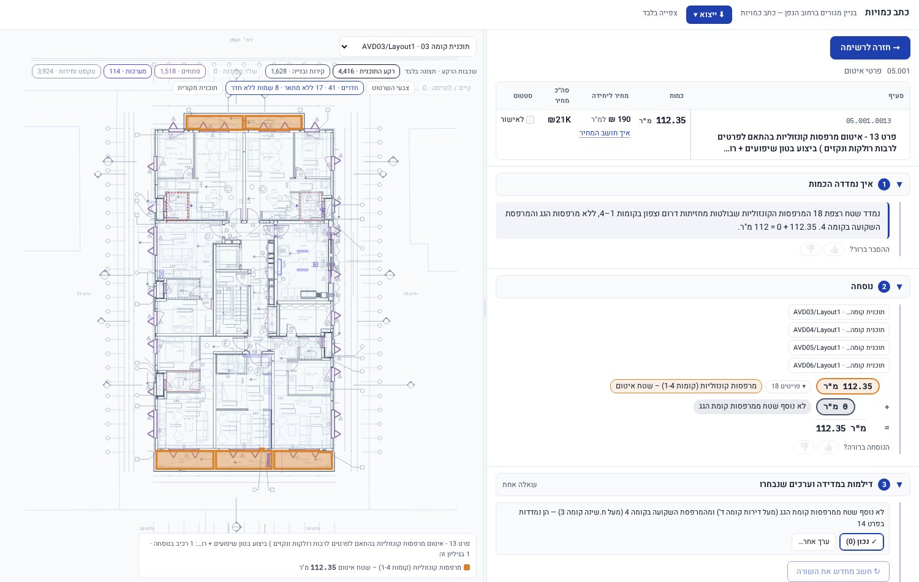Click the numbered badge 2 beside נוסחה
This screenshot has width=919, height=582.
pyautogui.click(x=883, y=287)
